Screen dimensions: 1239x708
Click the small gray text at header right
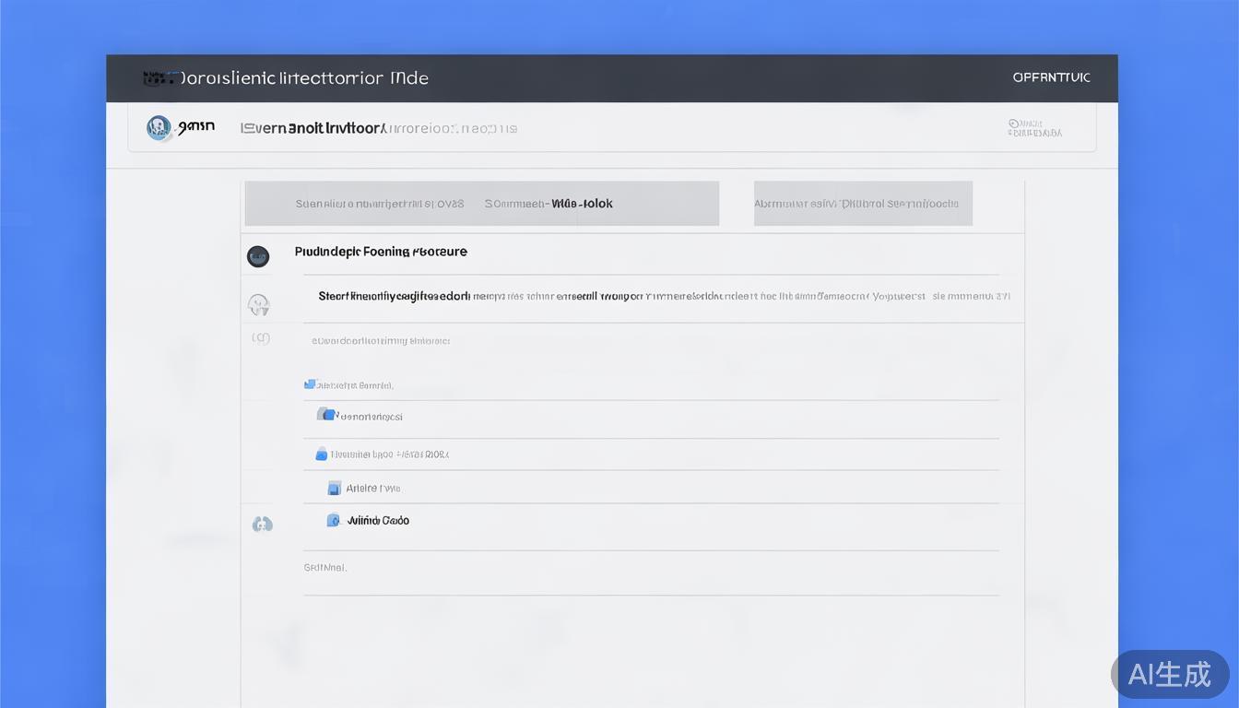click(1034, 128)
